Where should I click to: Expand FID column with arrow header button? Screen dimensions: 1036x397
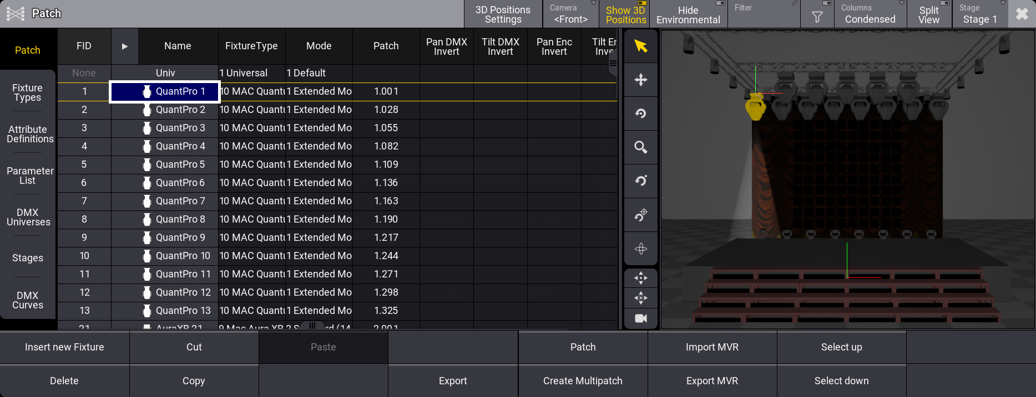pos(125,47)
